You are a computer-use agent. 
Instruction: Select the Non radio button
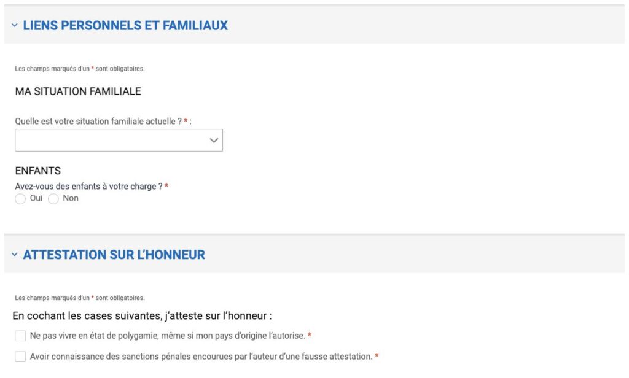pos(53,199)
